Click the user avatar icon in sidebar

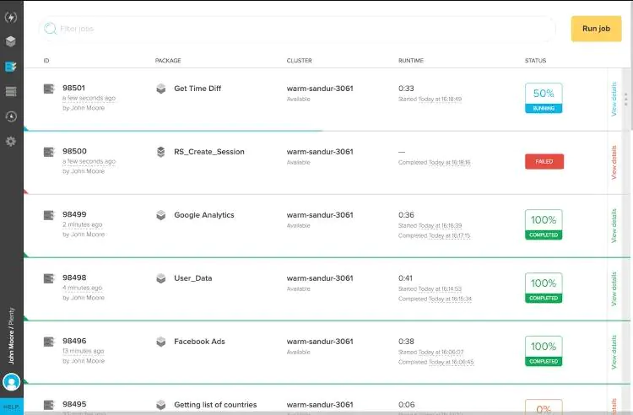(x=11, y=381)
